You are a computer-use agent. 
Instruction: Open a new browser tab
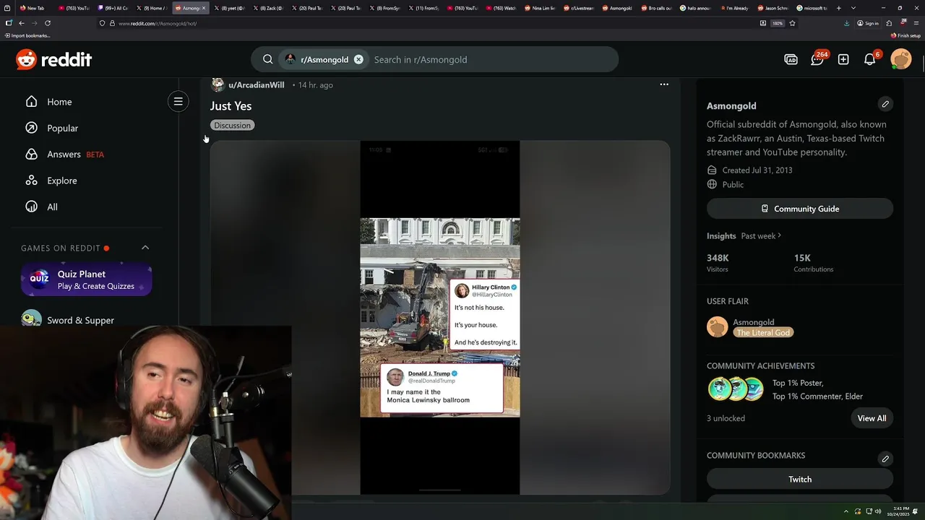coord(838,8)
